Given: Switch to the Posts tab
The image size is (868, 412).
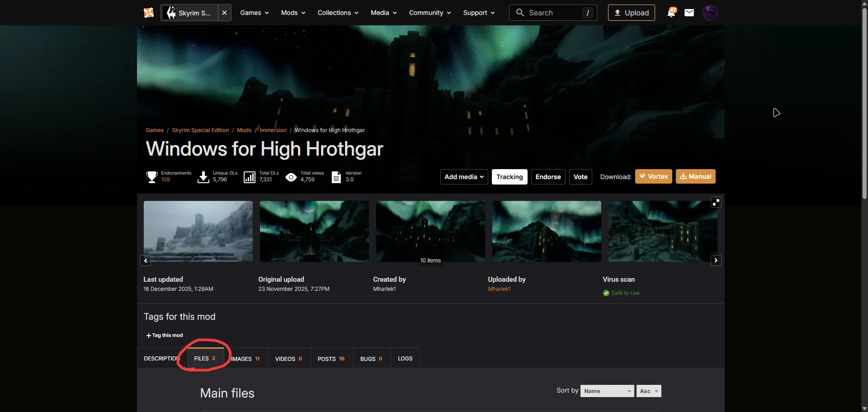Looking at the screenshot, I should pyautogui.click(x=331, y=359).
